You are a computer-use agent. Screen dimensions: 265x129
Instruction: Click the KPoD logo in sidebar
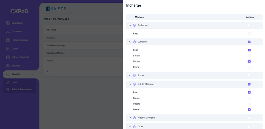(x=19, y=11)
